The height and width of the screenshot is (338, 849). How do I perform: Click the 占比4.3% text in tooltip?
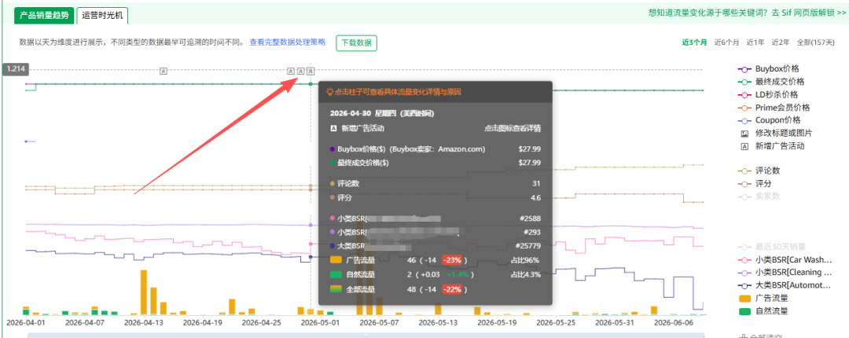[x=525, y=274]
